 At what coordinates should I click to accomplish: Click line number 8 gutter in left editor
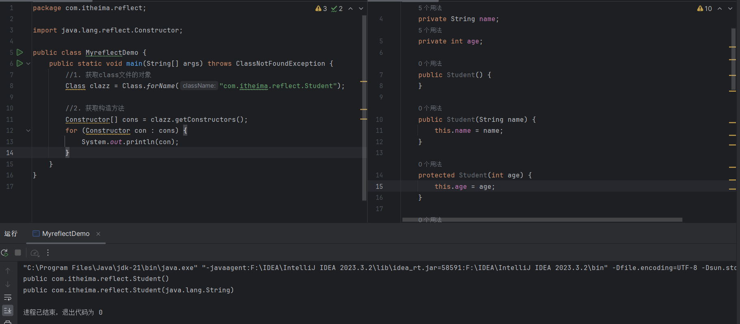[11, 86]
